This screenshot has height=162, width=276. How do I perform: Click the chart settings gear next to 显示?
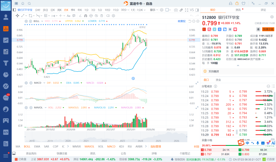point(162,10)
